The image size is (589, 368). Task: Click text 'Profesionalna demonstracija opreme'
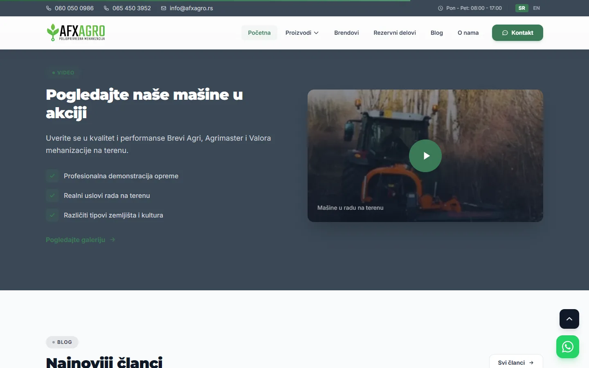coord(121,176)
